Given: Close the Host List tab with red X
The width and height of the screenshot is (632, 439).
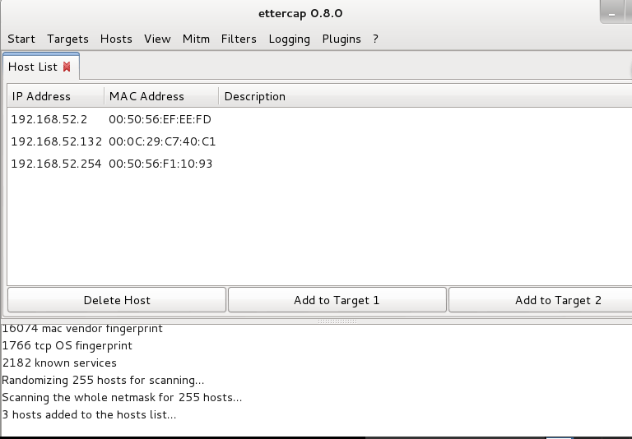Looking at the screenshot, I should [67, 67].
